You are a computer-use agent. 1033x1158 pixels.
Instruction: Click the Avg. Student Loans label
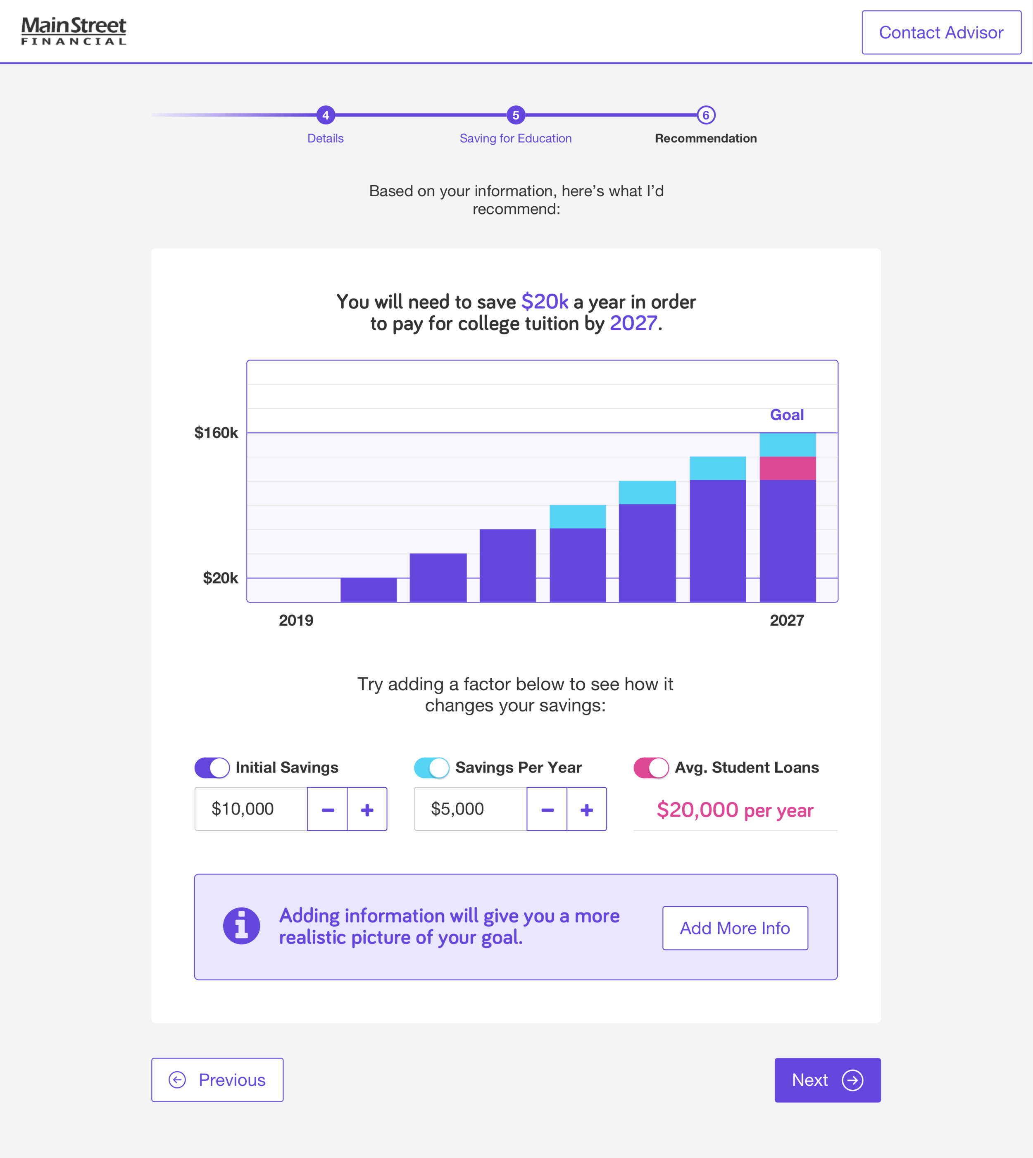(747, 767)
